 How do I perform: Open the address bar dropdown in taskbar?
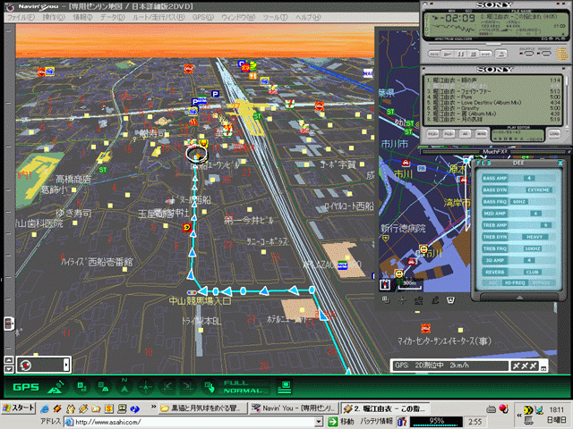coord(319,422)
